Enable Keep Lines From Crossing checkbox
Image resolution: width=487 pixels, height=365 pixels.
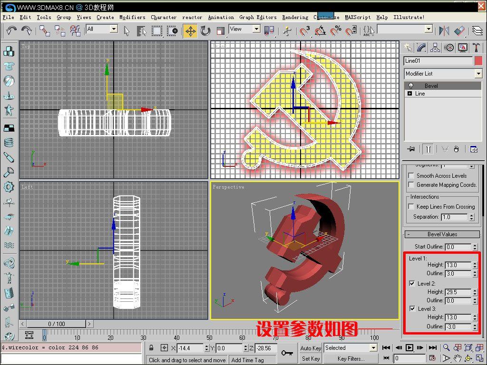point(411,206)
